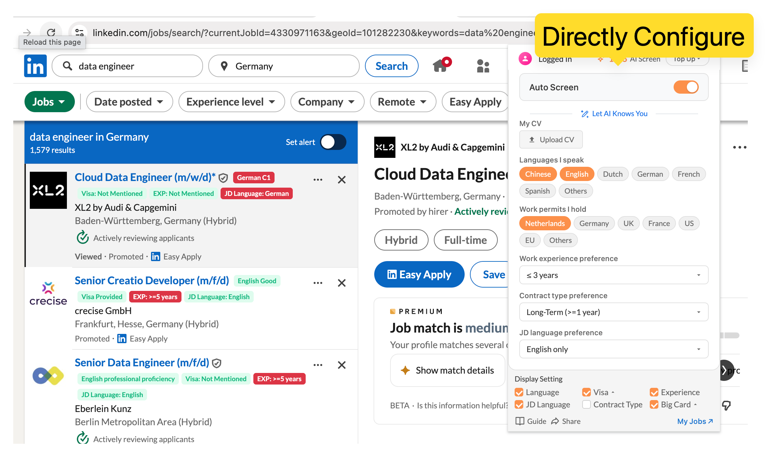Click the browser reload page icon

(51, 32)
